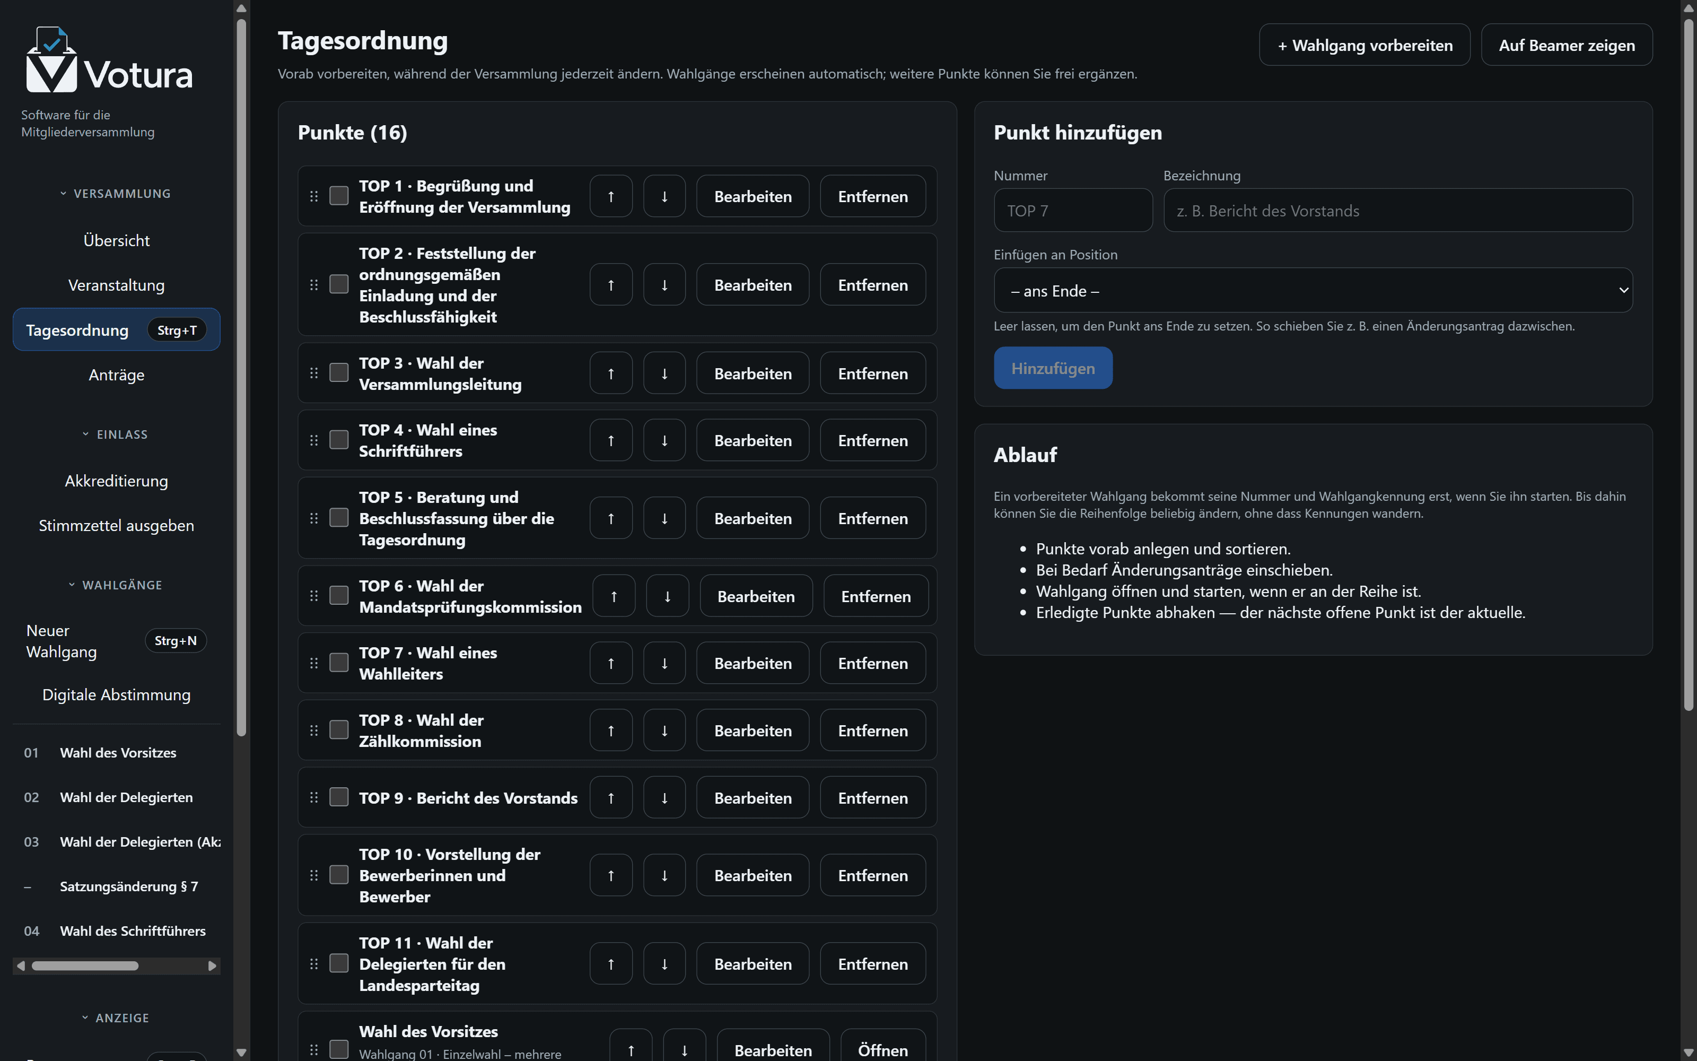Check off TOP 1 Begrüßung checkbox
The height and width of the screenshot is (1061, 1697).
tap(339, 196)
